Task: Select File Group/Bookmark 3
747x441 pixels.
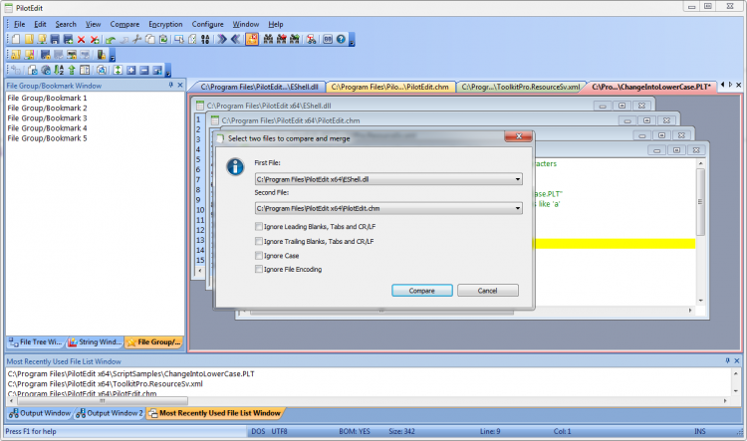Action: click(x=47, y=117)
